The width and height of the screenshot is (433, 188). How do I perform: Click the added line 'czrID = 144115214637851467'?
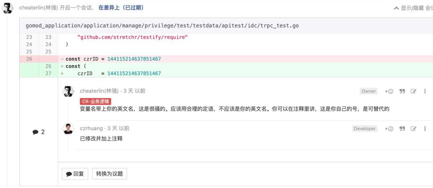(119, 74)
